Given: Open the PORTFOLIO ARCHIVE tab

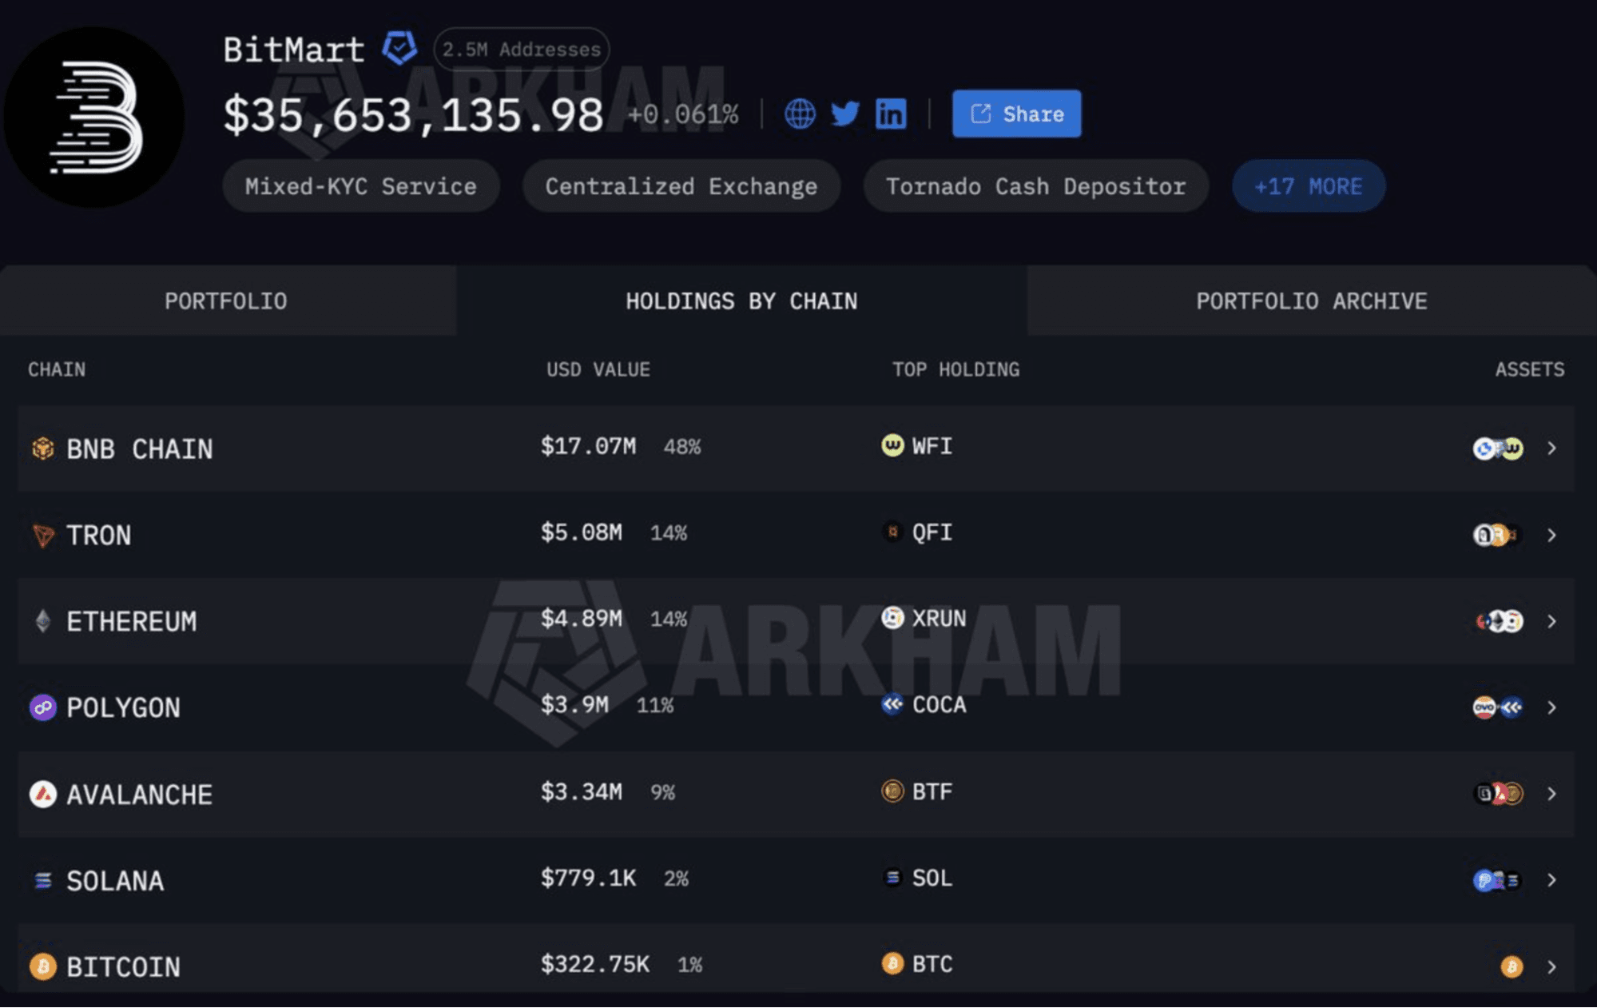Looking at the screenshot, I should (x=1312, y=301).
